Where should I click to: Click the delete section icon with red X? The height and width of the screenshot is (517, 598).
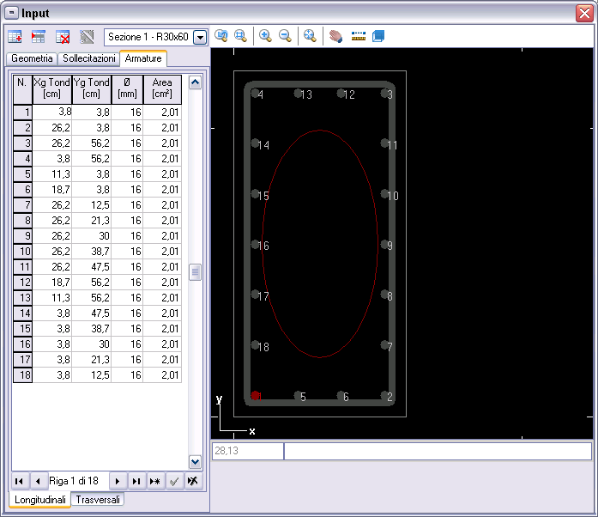63,37
